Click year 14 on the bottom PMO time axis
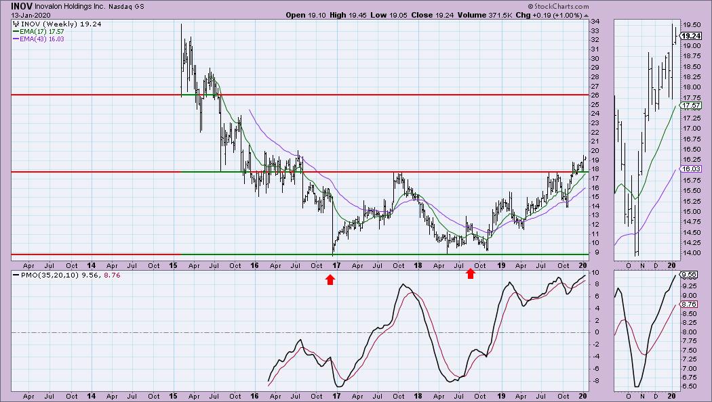Screen dimensions: 712x402 (x=92, y=396)
